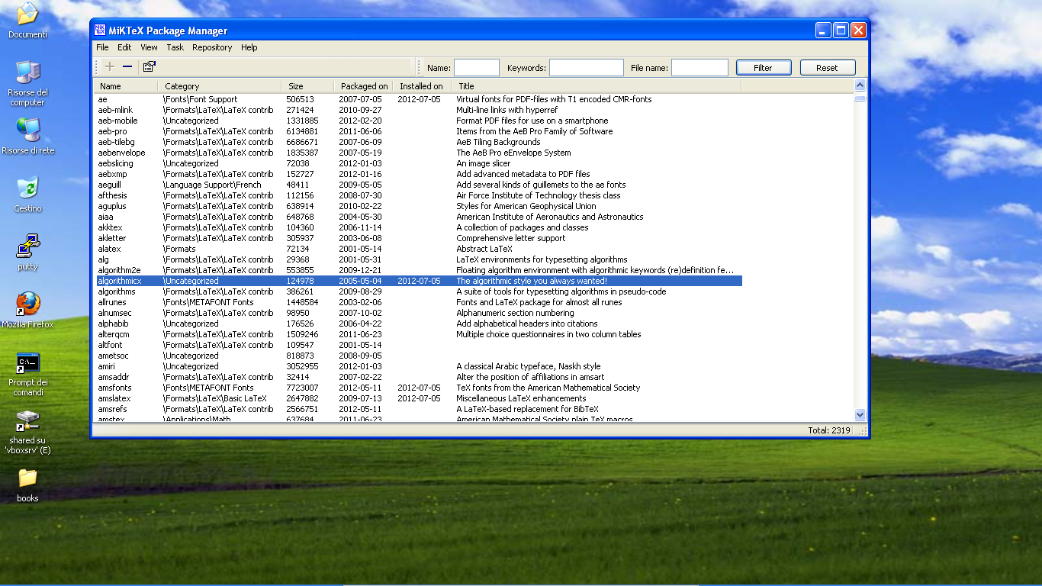Select the afthesis package row
Screen dimensions: 1042x586
coord(418,195)
